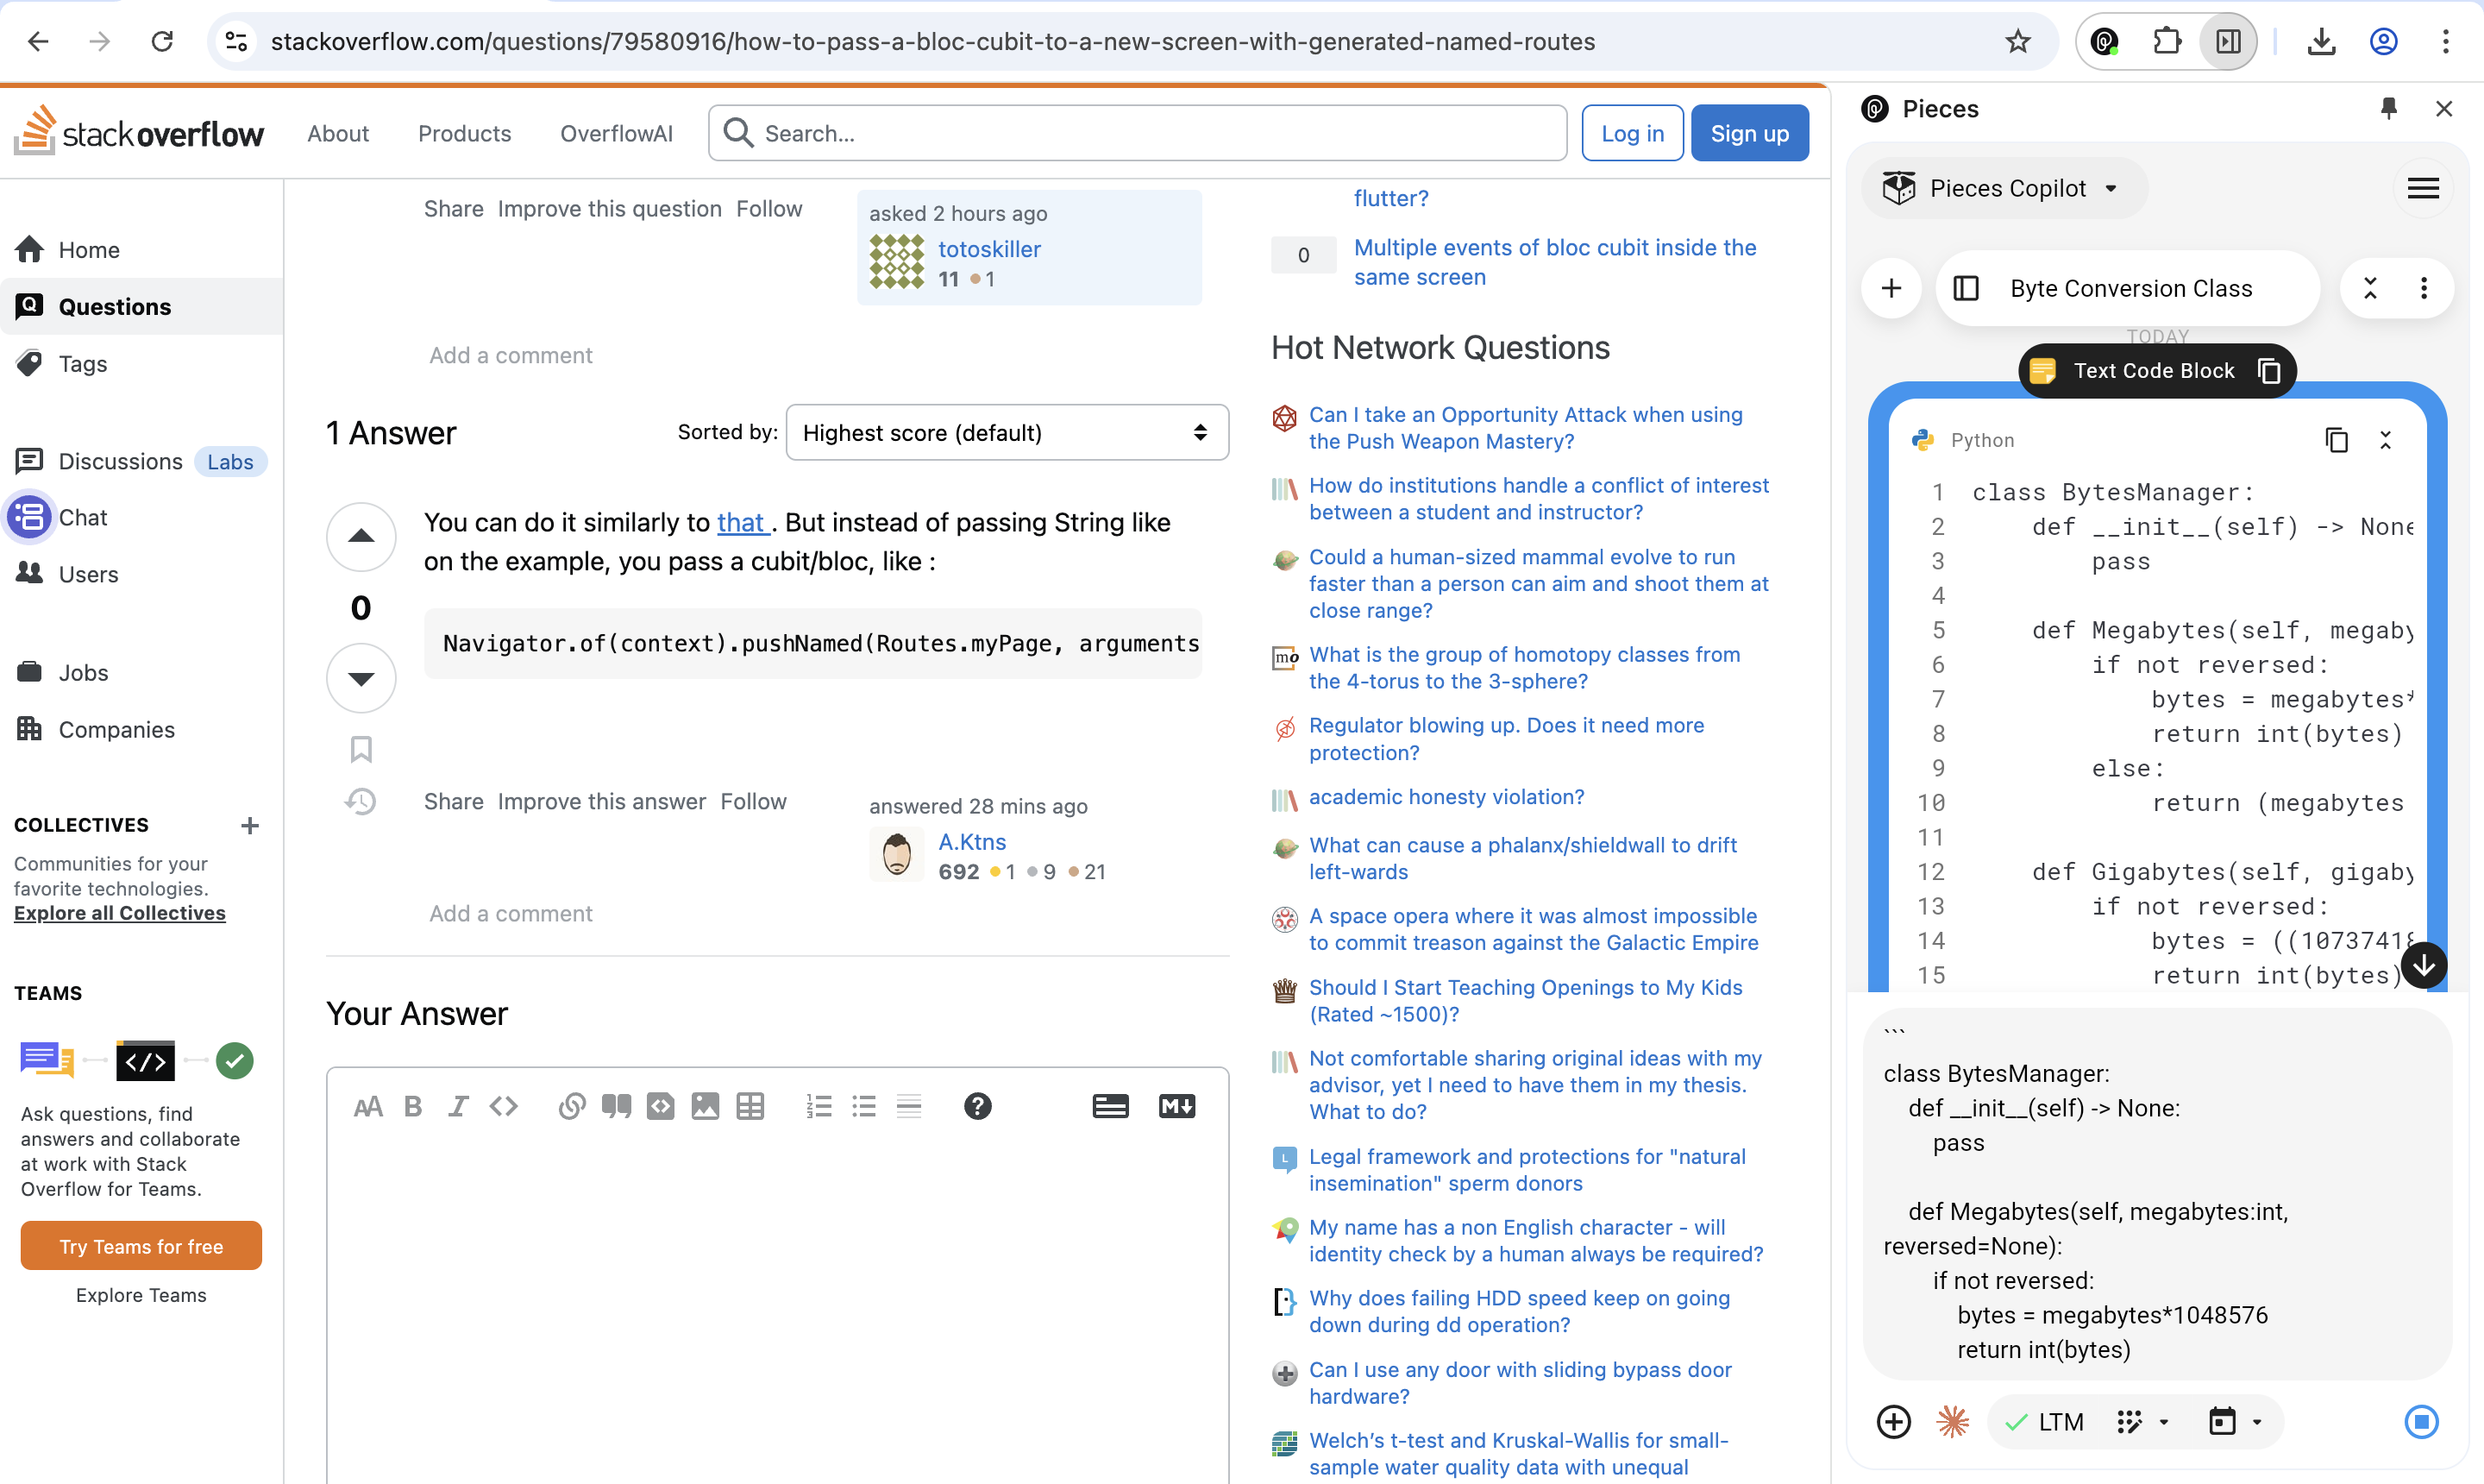Screen dimensions: 2484x1484
Task: Bookmark the answer
Action: click(361, 749)
